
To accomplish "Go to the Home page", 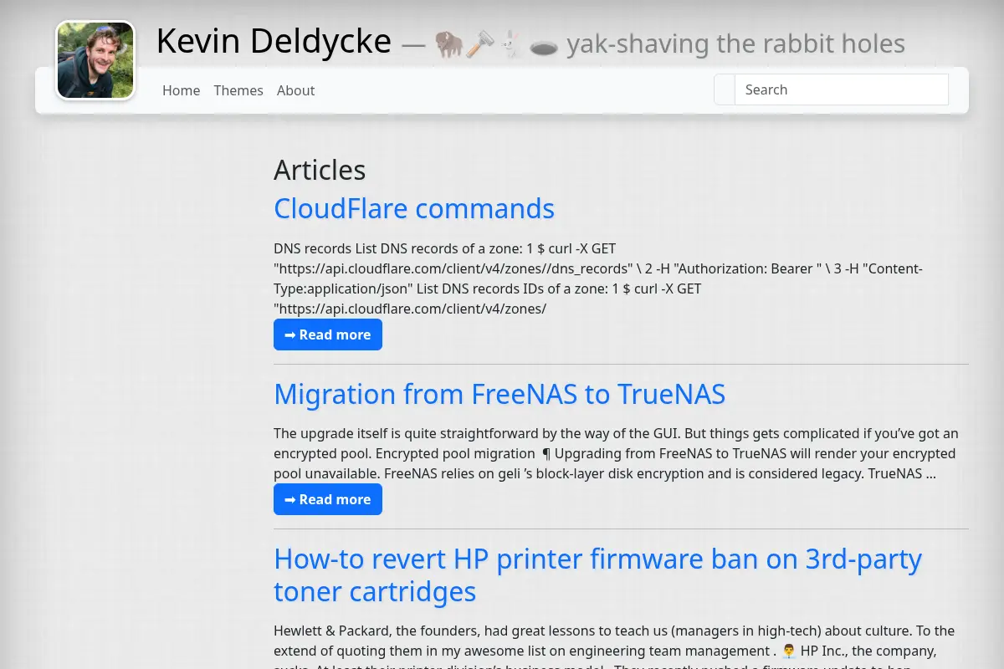I will click(181, 90).
